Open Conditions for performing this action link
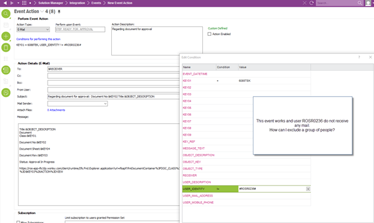Image resolution: width=374 pixels, height=223 pixels. (38, 39)
